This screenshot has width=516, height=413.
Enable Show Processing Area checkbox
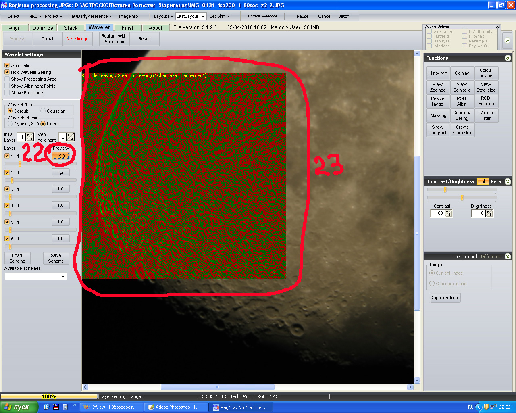coord(7,79)
